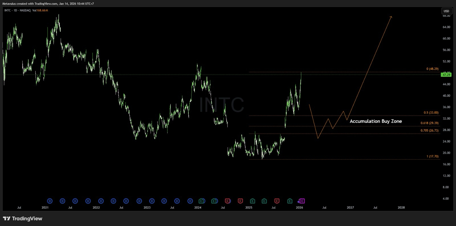Click the green 47.29 current price tag
456x226 pixels.
446,75
